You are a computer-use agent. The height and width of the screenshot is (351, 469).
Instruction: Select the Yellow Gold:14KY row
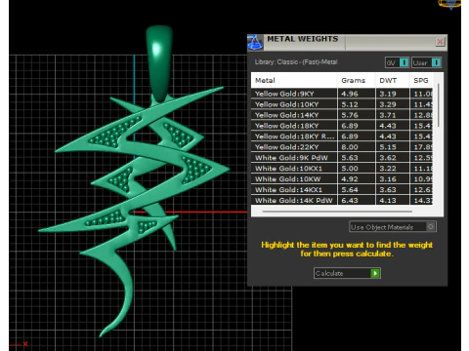pos(342,115)
